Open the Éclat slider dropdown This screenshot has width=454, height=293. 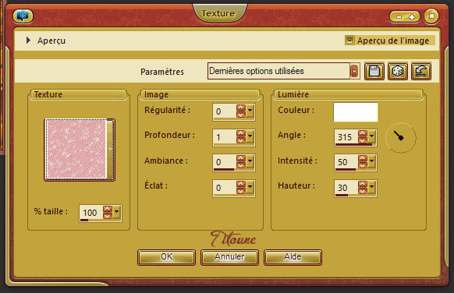click(250, 188)
